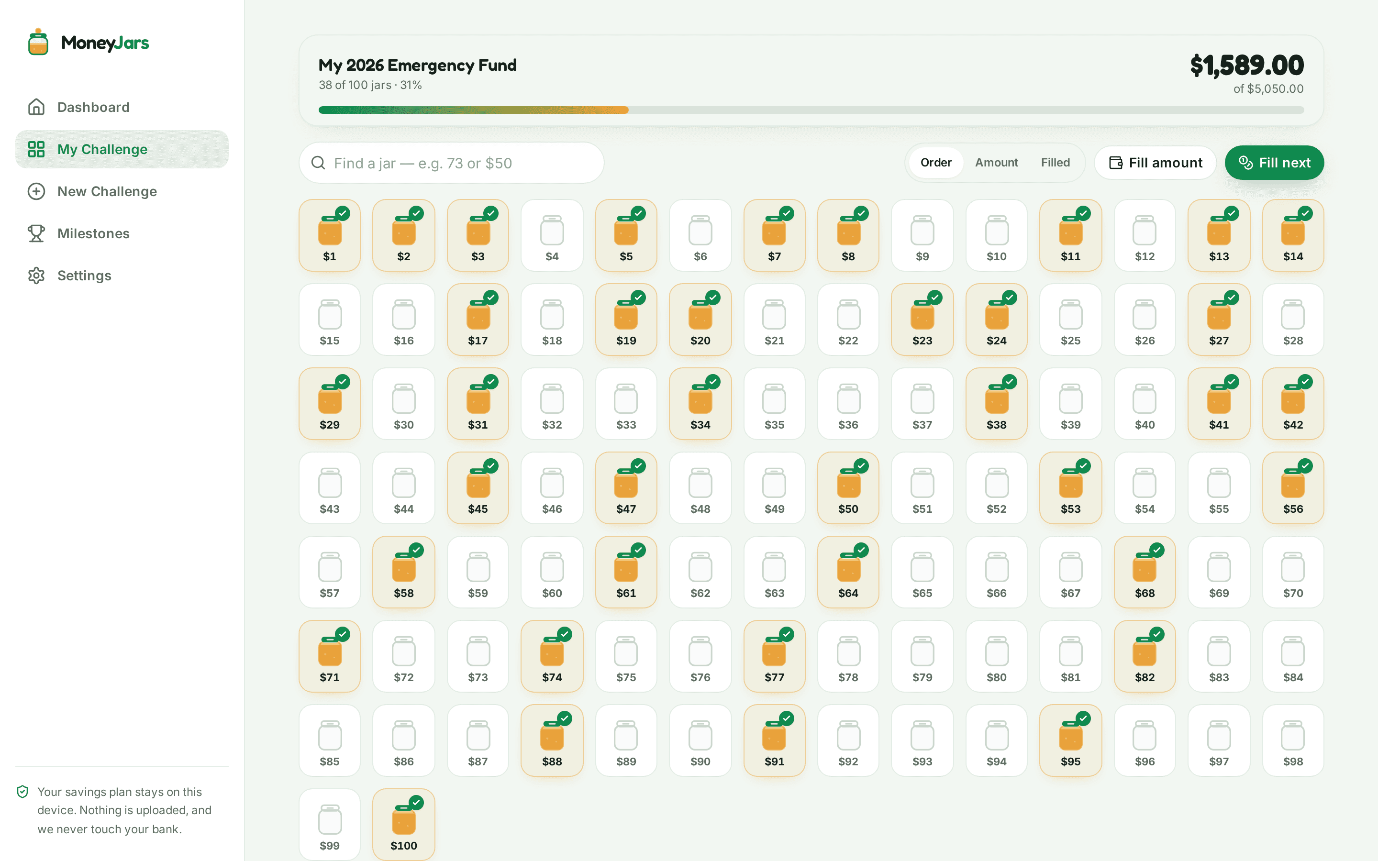Focus the Find a jar search field
1378x861 pixels.
[452, 164]
